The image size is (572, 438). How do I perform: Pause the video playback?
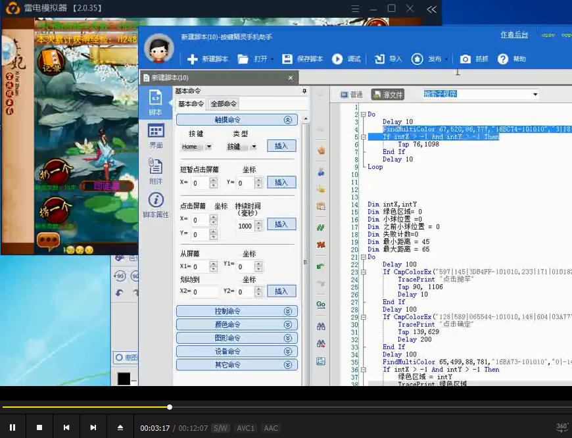[x=12, y=427]
